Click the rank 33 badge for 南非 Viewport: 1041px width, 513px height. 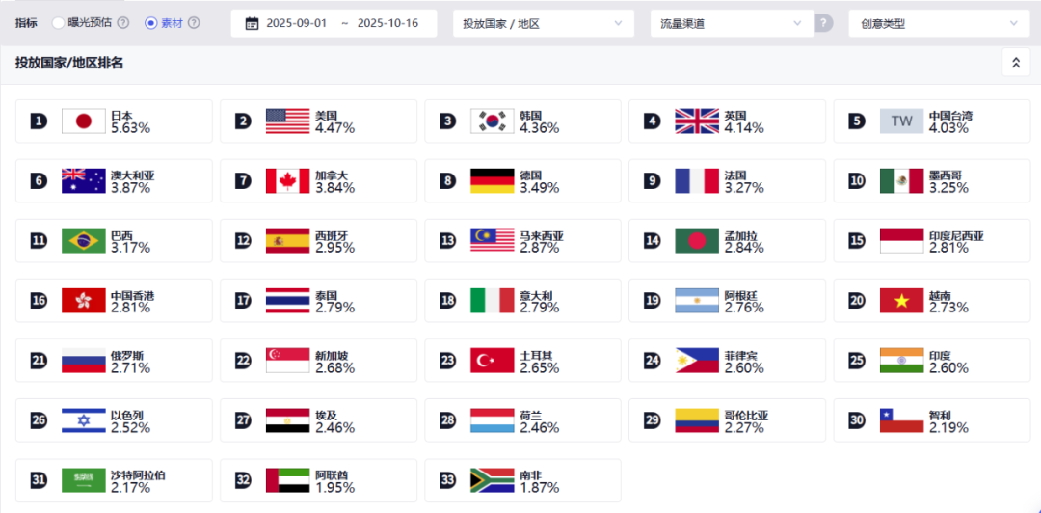pos(447,480)
